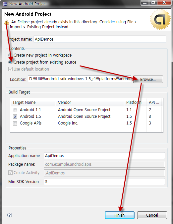Image resolution: width=173 pixels, height=224 pixels.
Task: Click the Package name field
Action: point(104,164)
